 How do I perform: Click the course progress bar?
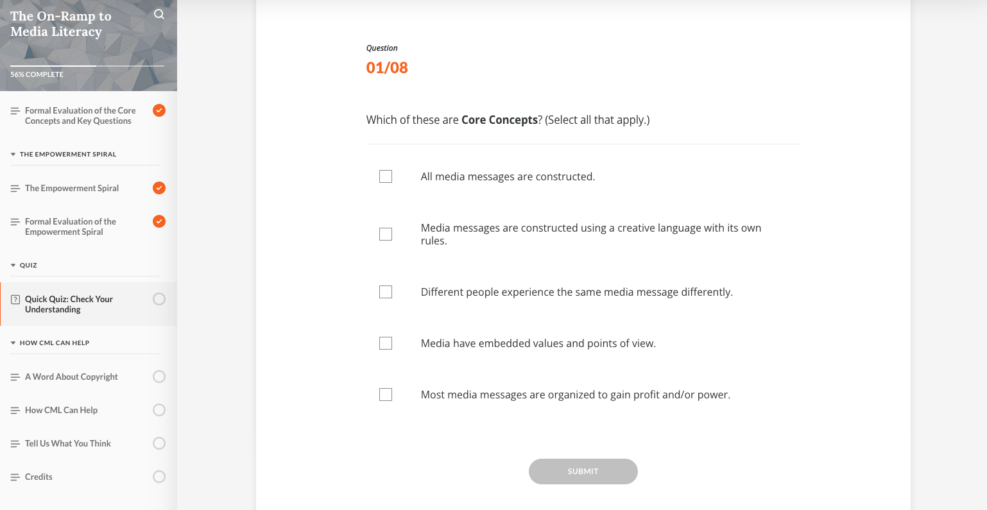pyautogui.click(x=87, y=65)
